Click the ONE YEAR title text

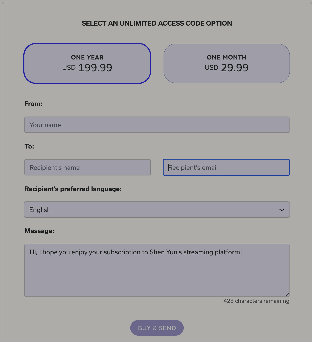[87, 57]
